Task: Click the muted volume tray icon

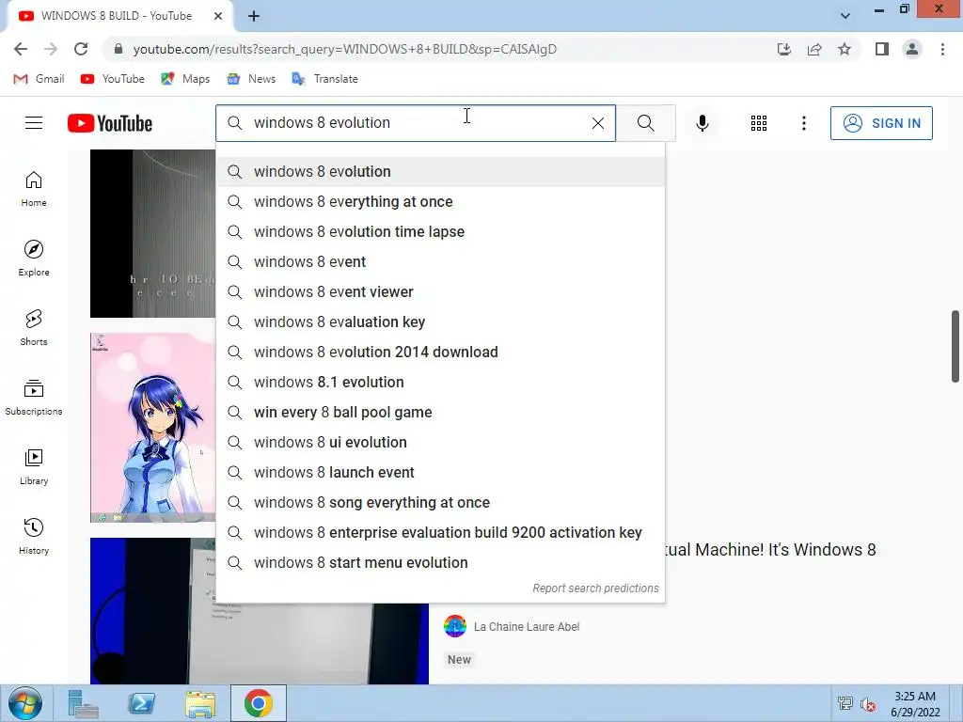Action: click(x=868, y=704)
